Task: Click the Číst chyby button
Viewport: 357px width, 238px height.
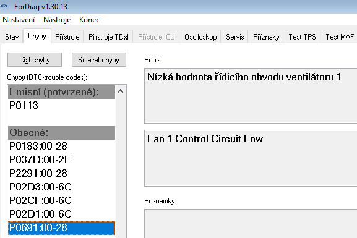Action: tap(35, 60)
